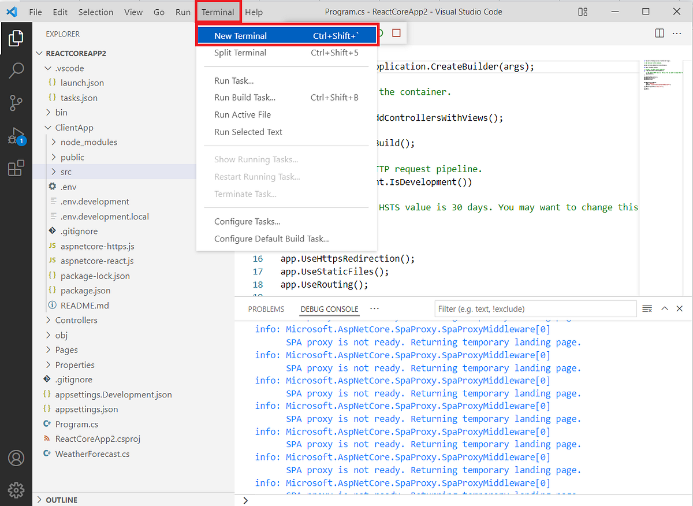
Task: Click inside the Filter text field
Action: 535,308
